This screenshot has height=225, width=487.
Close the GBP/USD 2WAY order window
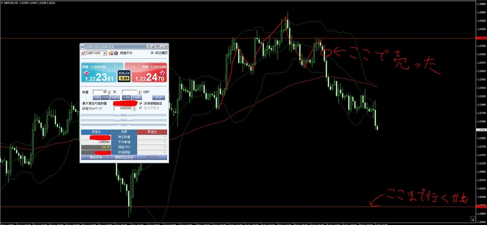pos(166,47)
